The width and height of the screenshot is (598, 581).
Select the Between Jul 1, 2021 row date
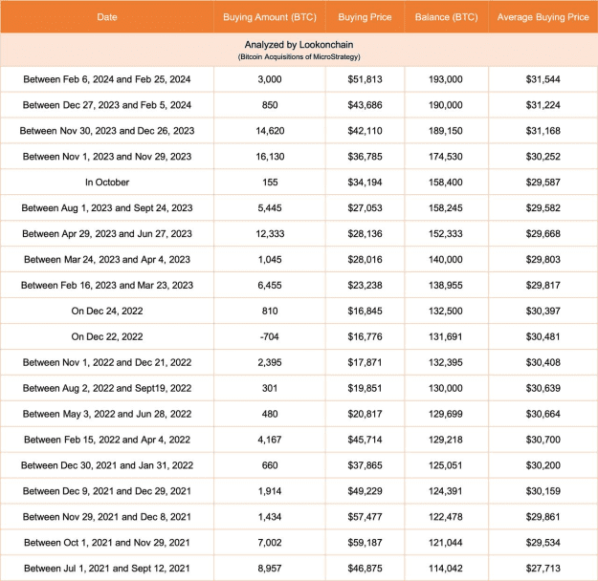[x=107, y=569]
